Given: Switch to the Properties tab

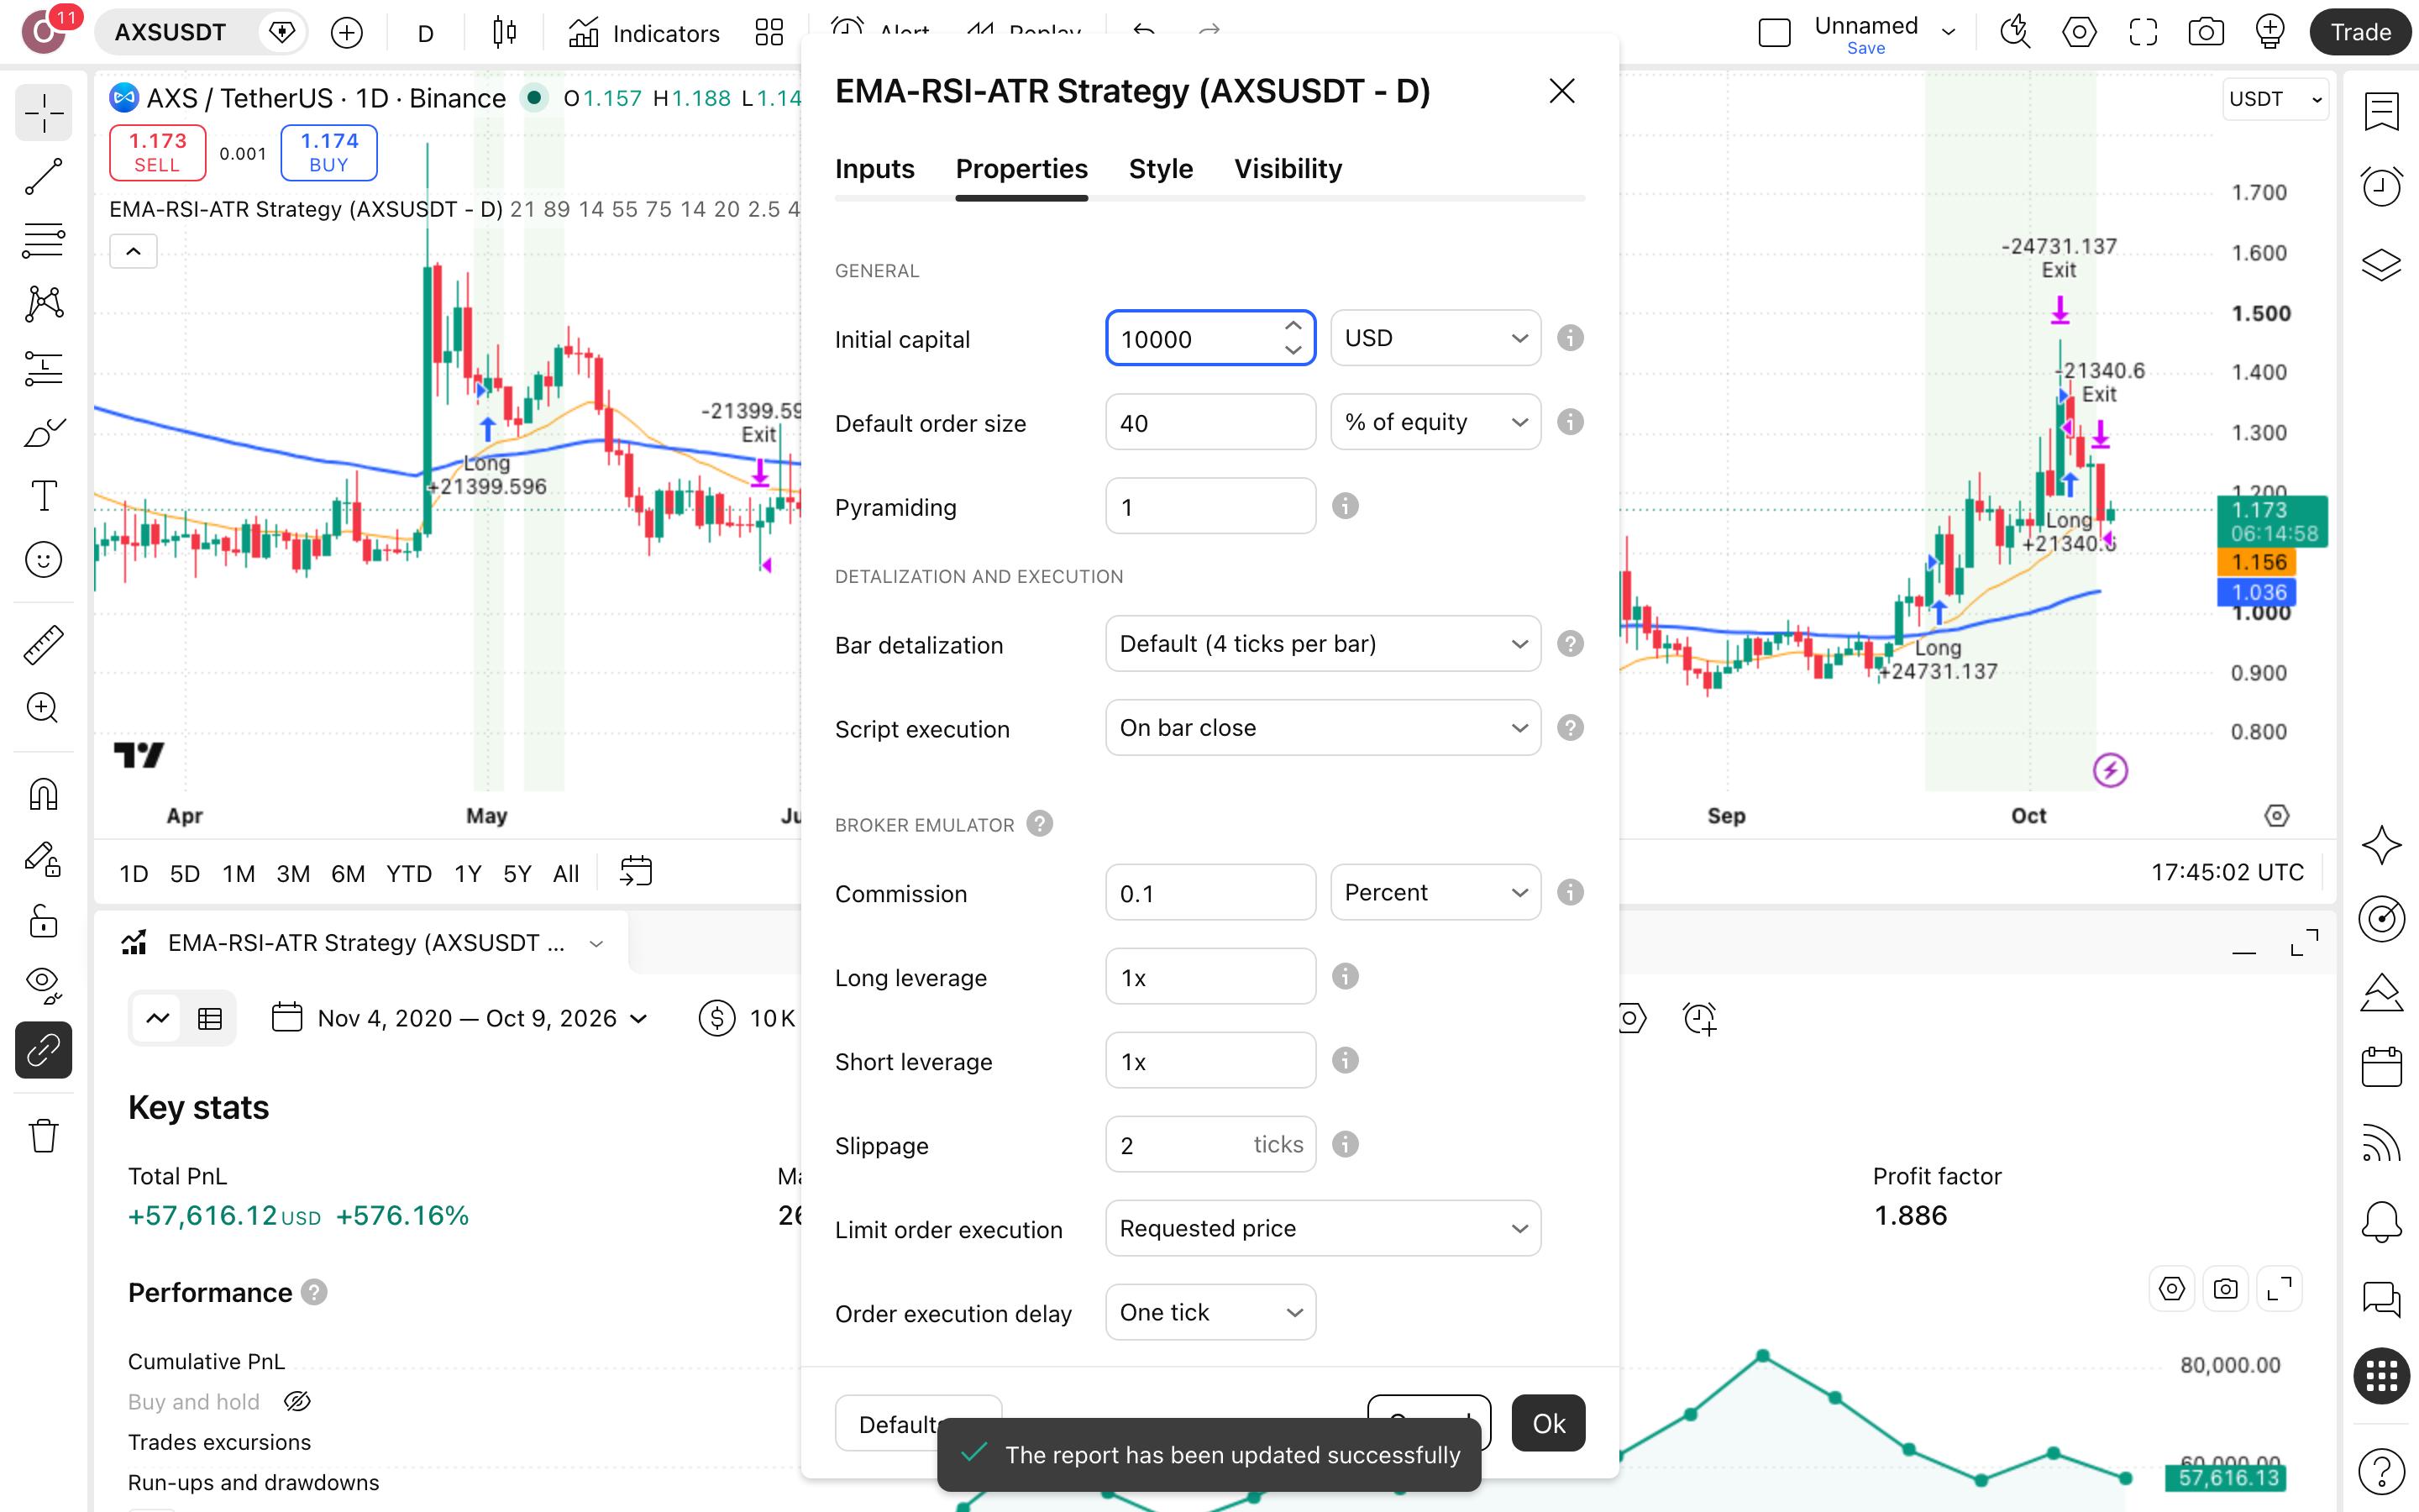Looking at the screenshot, I should [x=1021, y=169].
